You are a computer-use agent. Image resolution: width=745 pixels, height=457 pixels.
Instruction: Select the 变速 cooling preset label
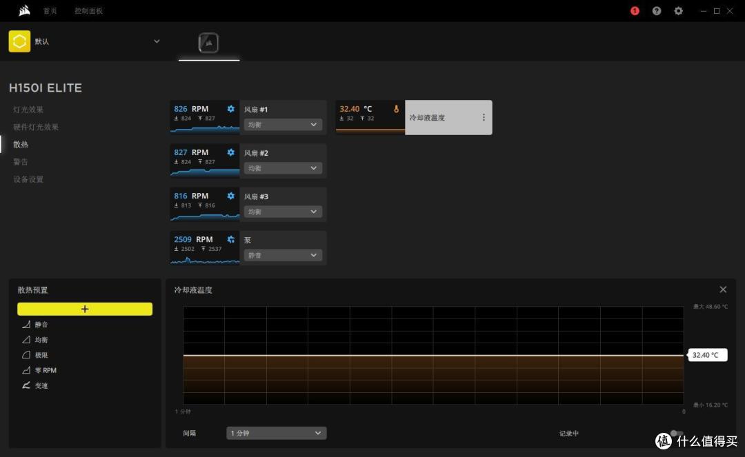tap(41, 385)
